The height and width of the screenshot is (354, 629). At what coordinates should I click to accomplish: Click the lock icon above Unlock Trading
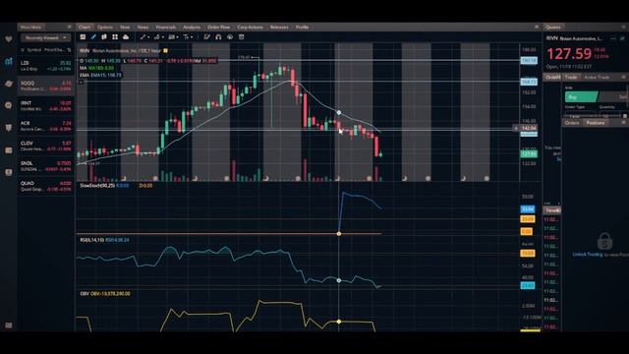click(x=604, y=242)
